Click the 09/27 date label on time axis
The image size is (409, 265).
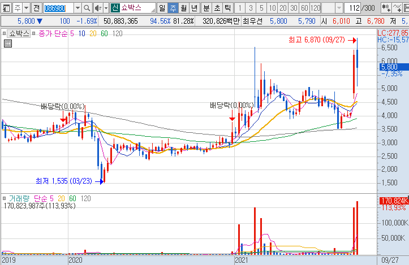(390, 260)
